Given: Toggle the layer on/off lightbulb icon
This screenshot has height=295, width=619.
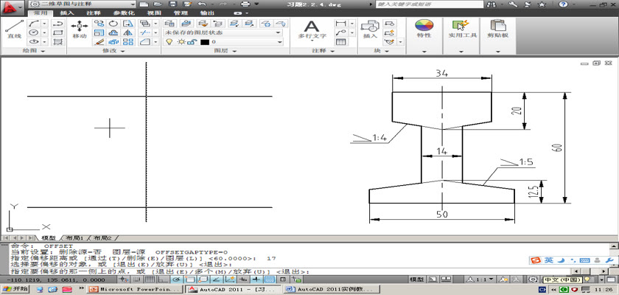Looking at the screenshot, I should (x=169, y=41).
